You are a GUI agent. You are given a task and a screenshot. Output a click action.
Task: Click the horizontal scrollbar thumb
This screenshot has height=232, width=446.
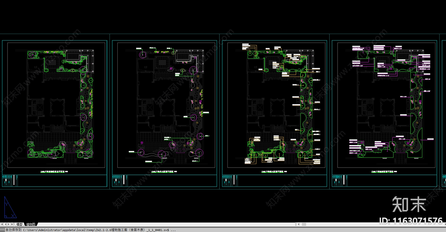(304, 224)
